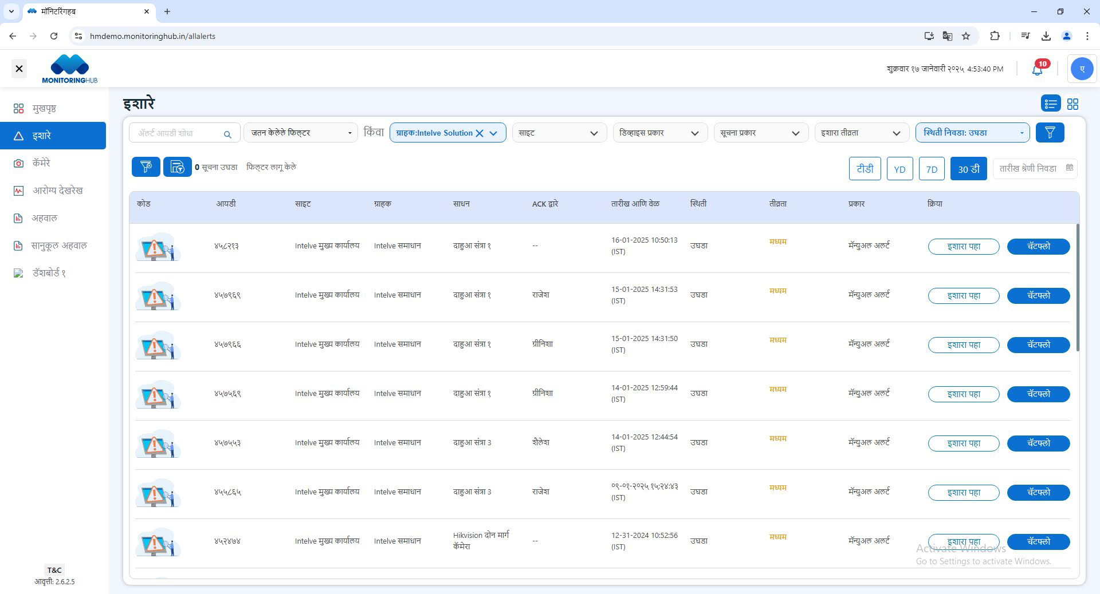Viewport: 1100px width, 594px height.
Task: Open इशारे alerts in sidebar
Action: [x=53, y=136]
